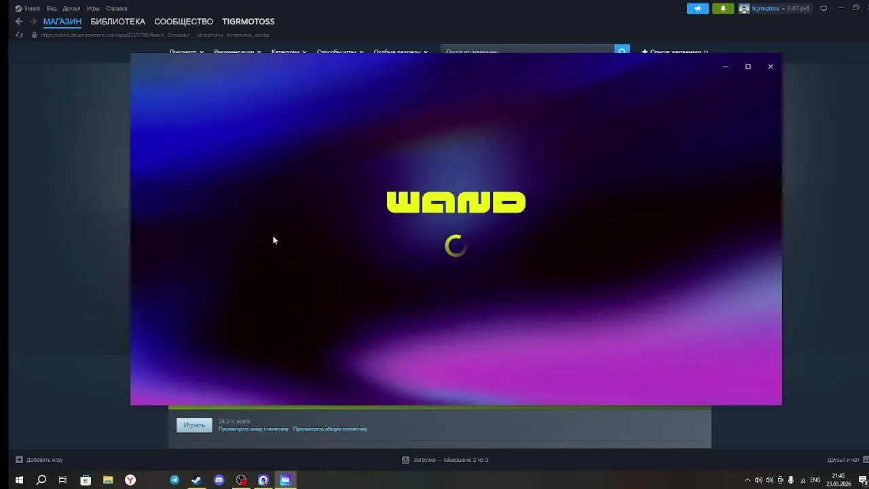Open the Справка menu
The width and height of the screenshot is (869, 489).
click(x=117, y=9)
